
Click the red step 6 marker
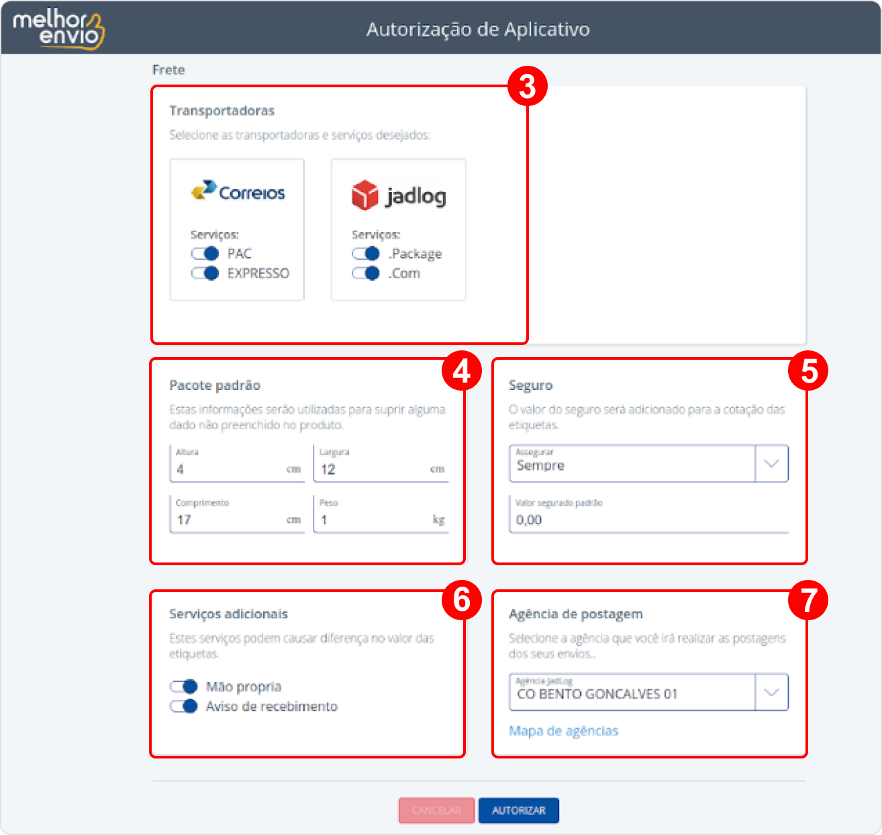(x=462, y=599)
